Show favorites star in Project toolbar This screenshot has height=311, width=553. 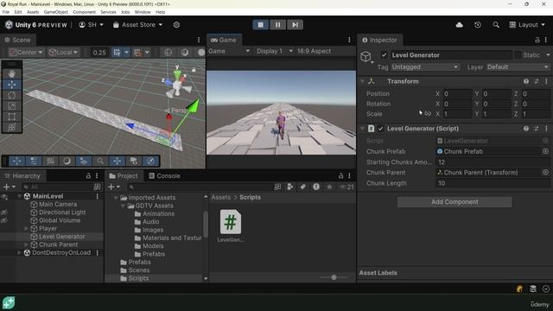(x=329, y=187)
